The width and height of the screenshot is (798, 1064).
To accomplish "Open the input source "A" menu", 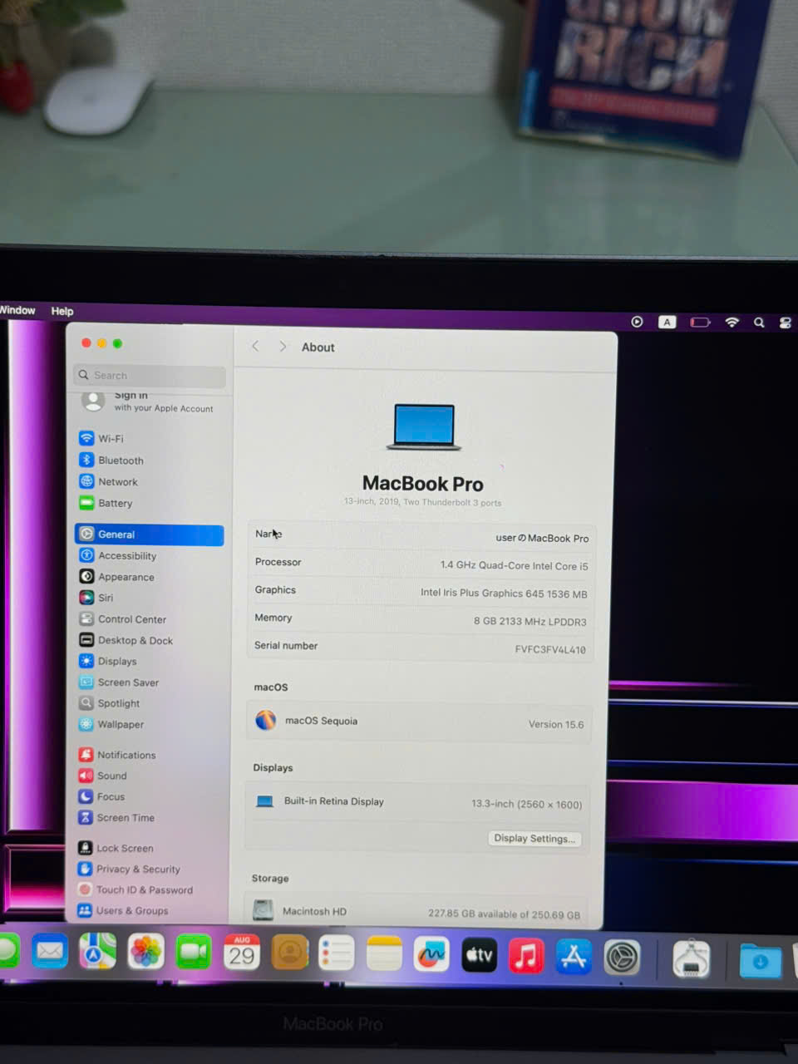I will (x=667, y=322).
